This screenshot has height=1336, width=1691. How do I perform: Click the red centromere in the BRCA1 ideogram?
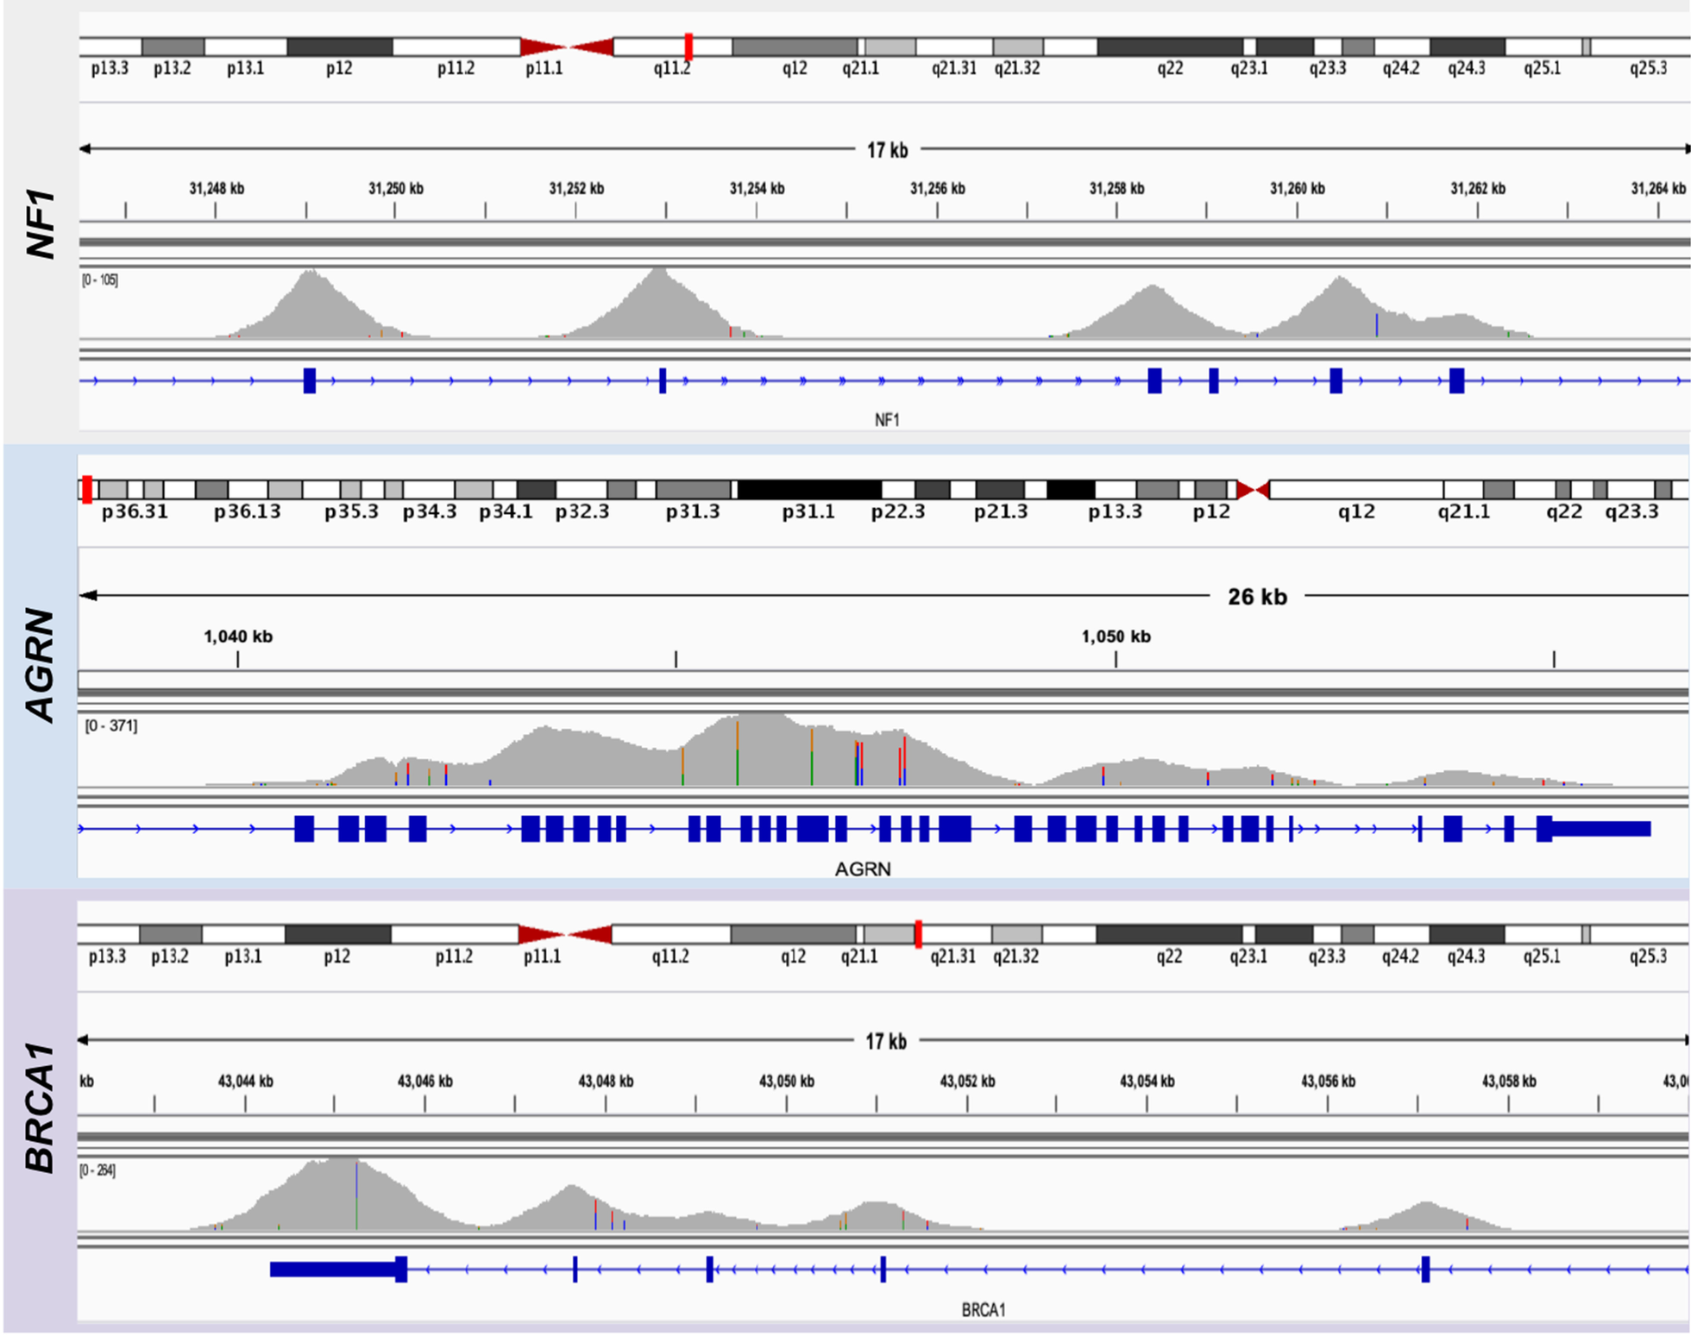(565, 934)
